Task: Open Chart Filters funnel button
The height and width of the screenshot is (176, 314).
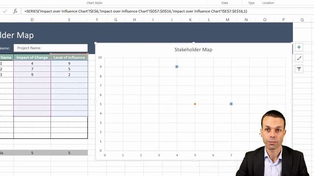Action: (x=299, y=69)
